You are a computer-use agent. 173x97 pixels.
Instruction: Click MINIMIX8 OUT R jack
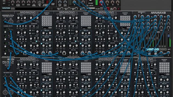coord(168,53)
